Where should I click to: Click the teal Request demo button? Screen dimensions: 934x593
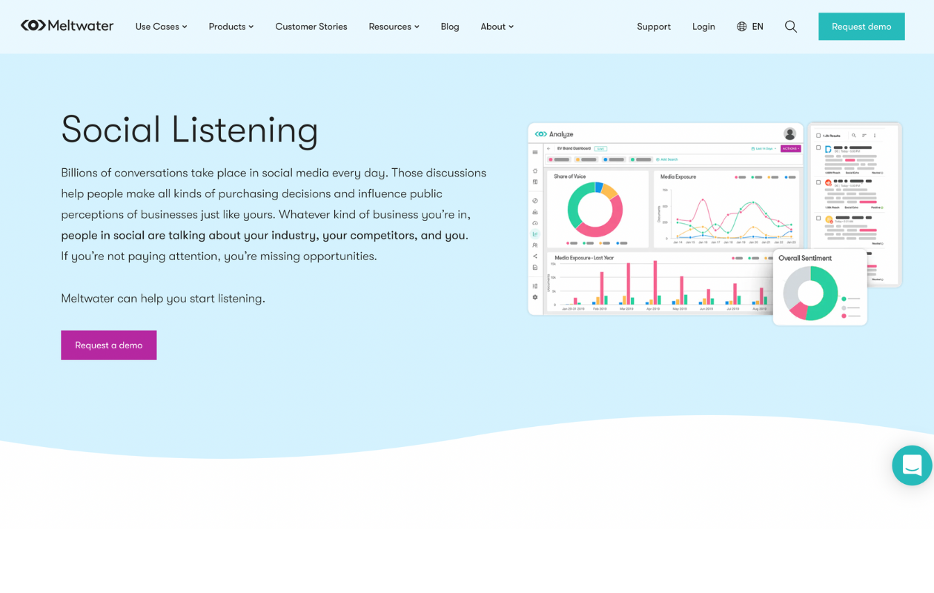coord(861,26)
